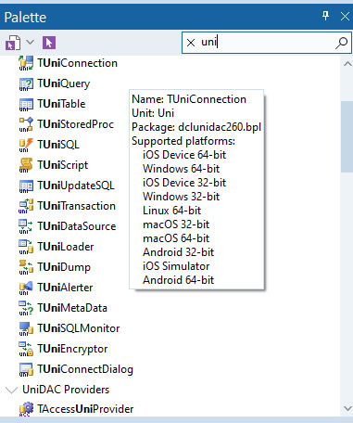The height and width of the screenshot is (423, 353).
Task: Click in the palette search field
Action: tap(267, 43)
